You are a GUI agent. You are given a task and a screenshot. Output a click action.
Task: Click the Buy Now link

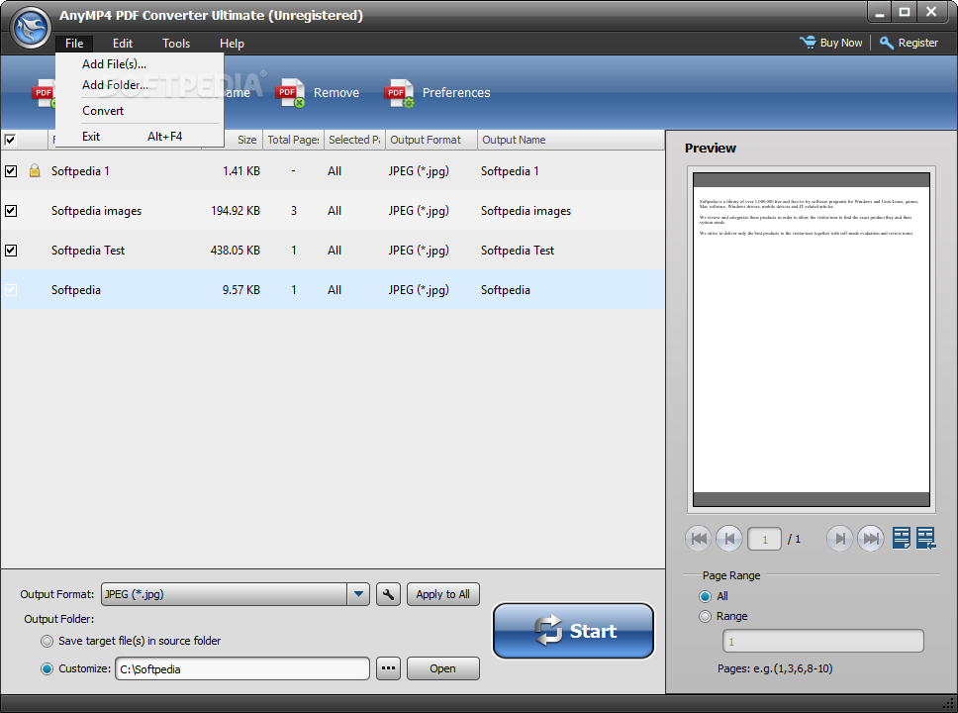840,43
